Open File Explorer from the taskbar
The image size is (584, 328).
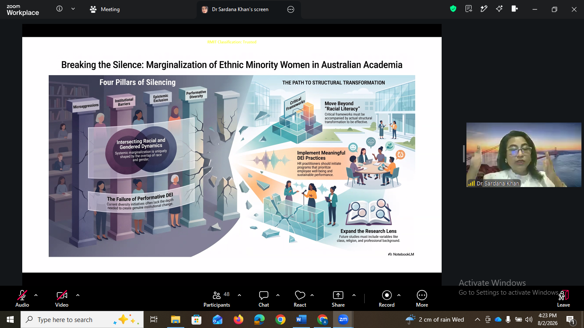coord(175,319)
